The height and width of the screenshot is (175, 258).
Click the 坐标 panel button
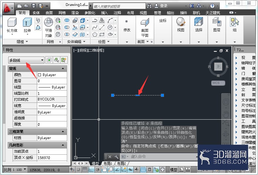163,21
